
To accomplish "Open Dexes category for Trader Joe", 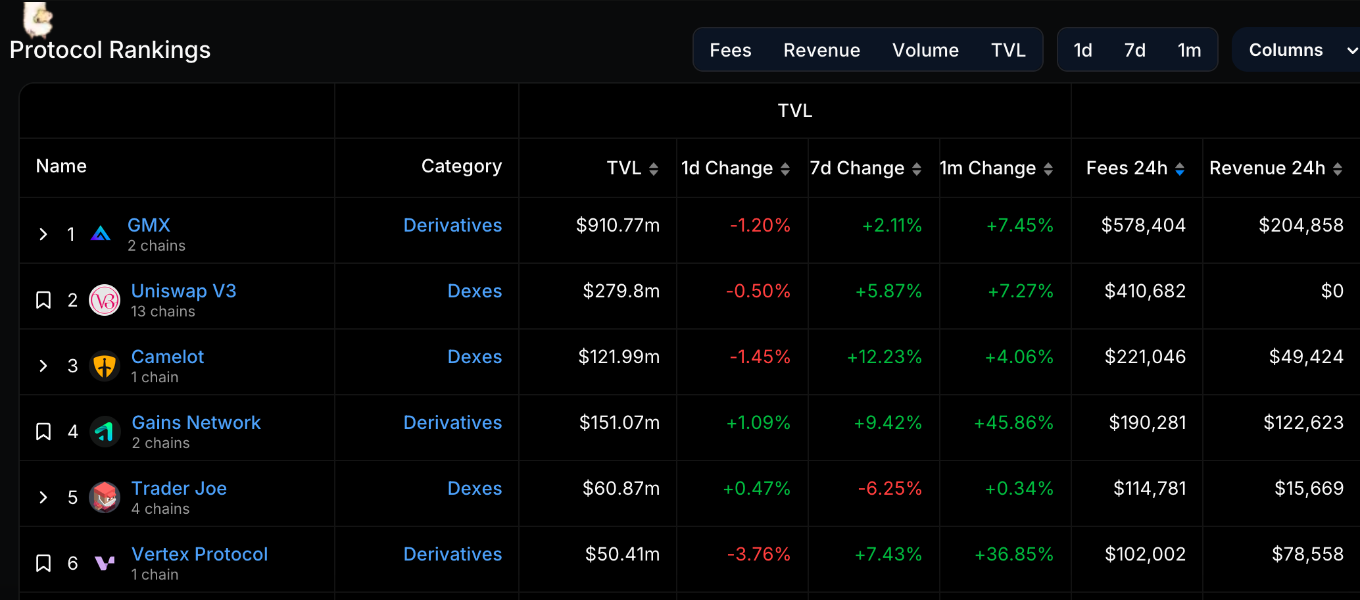I will (475, 488).
